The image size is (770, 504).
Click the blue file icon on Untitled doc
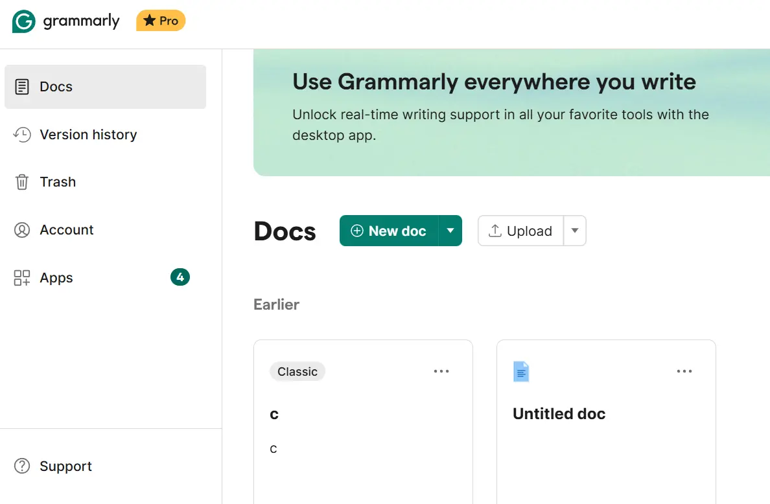pos(521,371)
